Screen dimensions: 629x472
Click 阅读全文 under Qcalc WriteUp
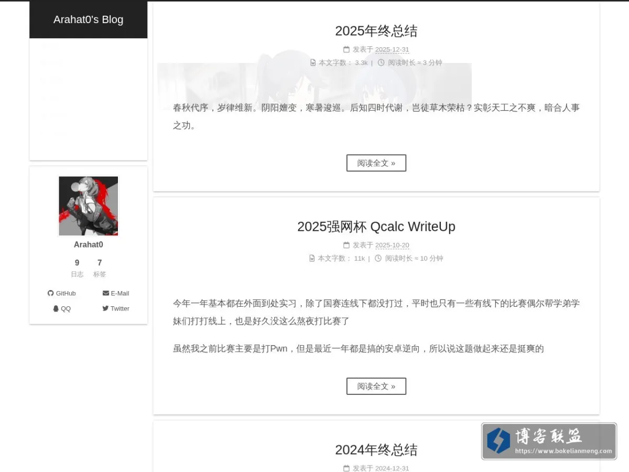point(376,387)
